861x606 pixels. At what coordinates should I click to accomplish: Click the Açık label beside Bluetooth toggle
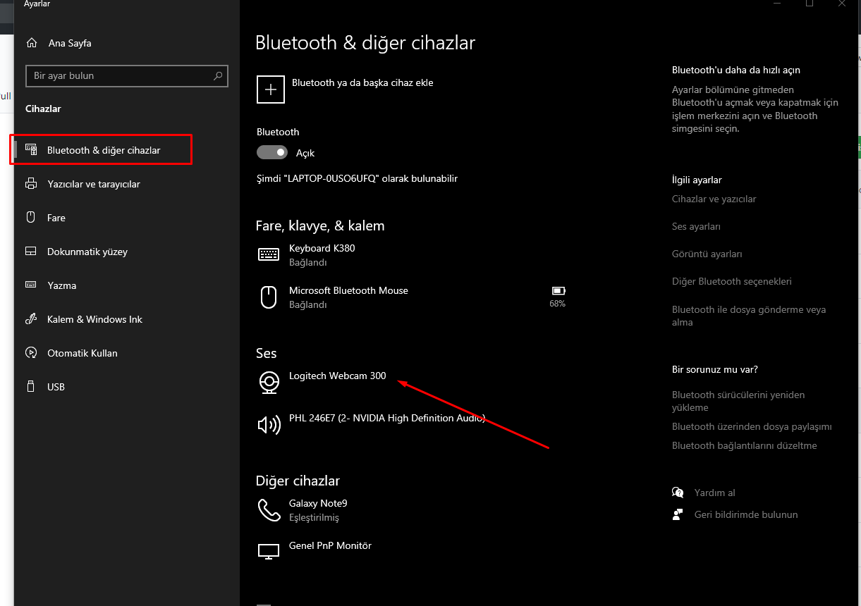click(x=305, y=153)
